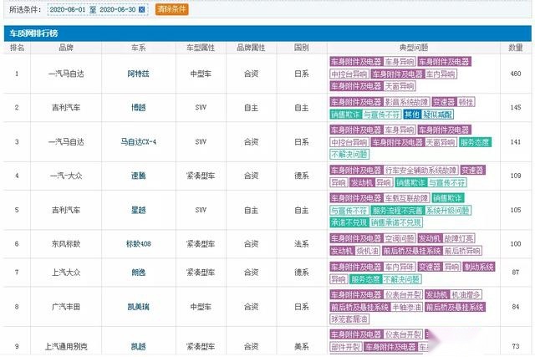This screenshot has width=535, height=357.
Task: Open the 朗逸 car series link
Action: click(x=138, y=273)
